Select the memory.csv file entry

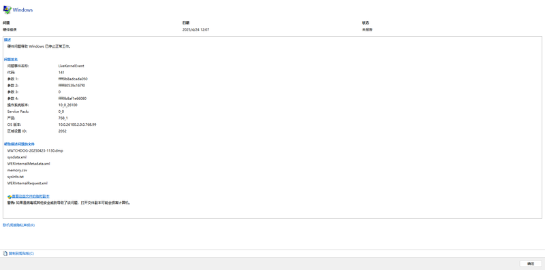(17, 170)
